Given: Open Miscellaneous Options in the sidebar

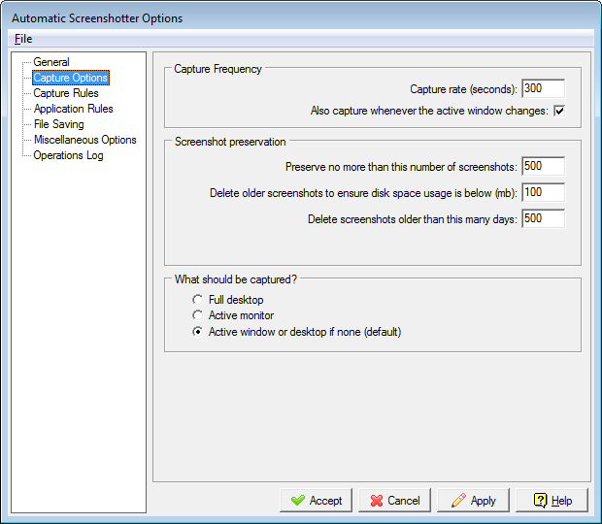Looking at the screenshot, I should click(x=84, y=140).
